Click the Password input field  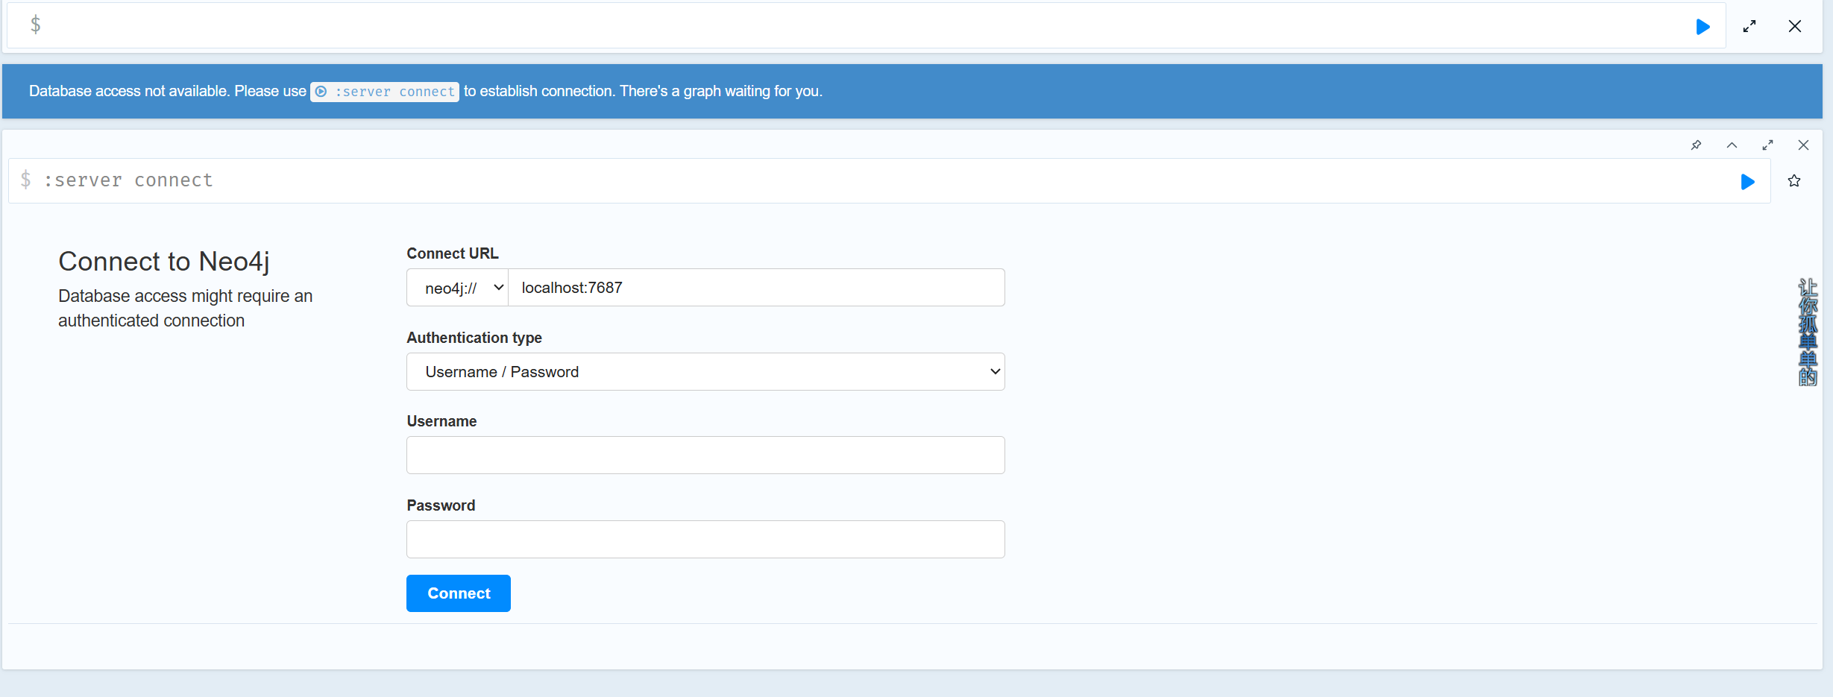[705, 540]
